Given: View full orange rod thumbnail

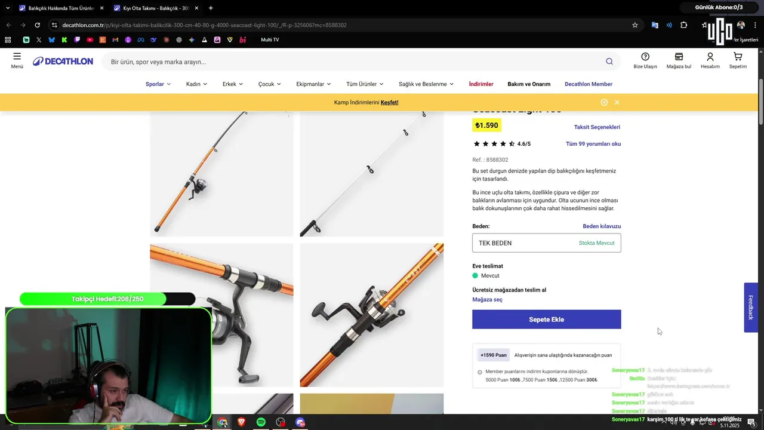Looking at the screenshot, I should coord(221,173).
